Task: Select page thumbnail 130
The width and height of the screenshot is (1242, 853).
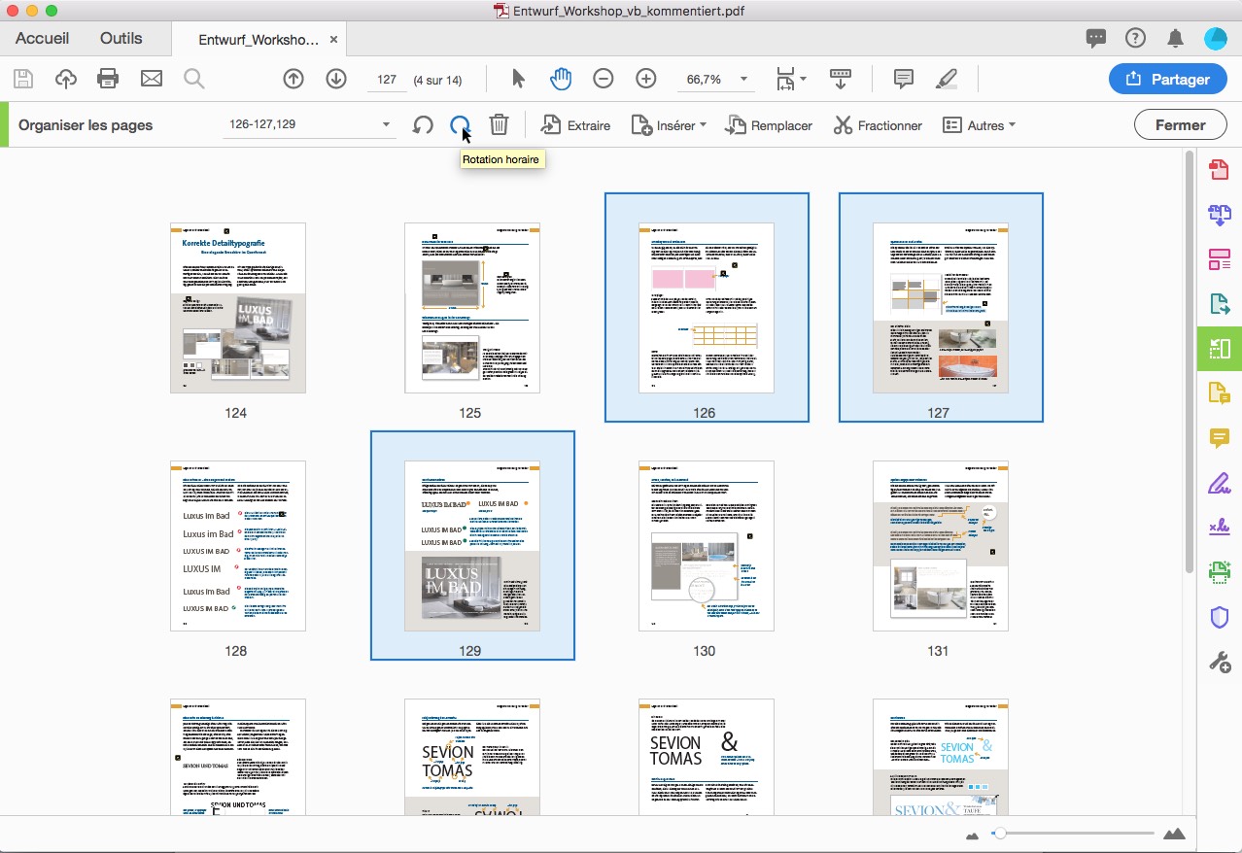Action: (x=707, y=546)
